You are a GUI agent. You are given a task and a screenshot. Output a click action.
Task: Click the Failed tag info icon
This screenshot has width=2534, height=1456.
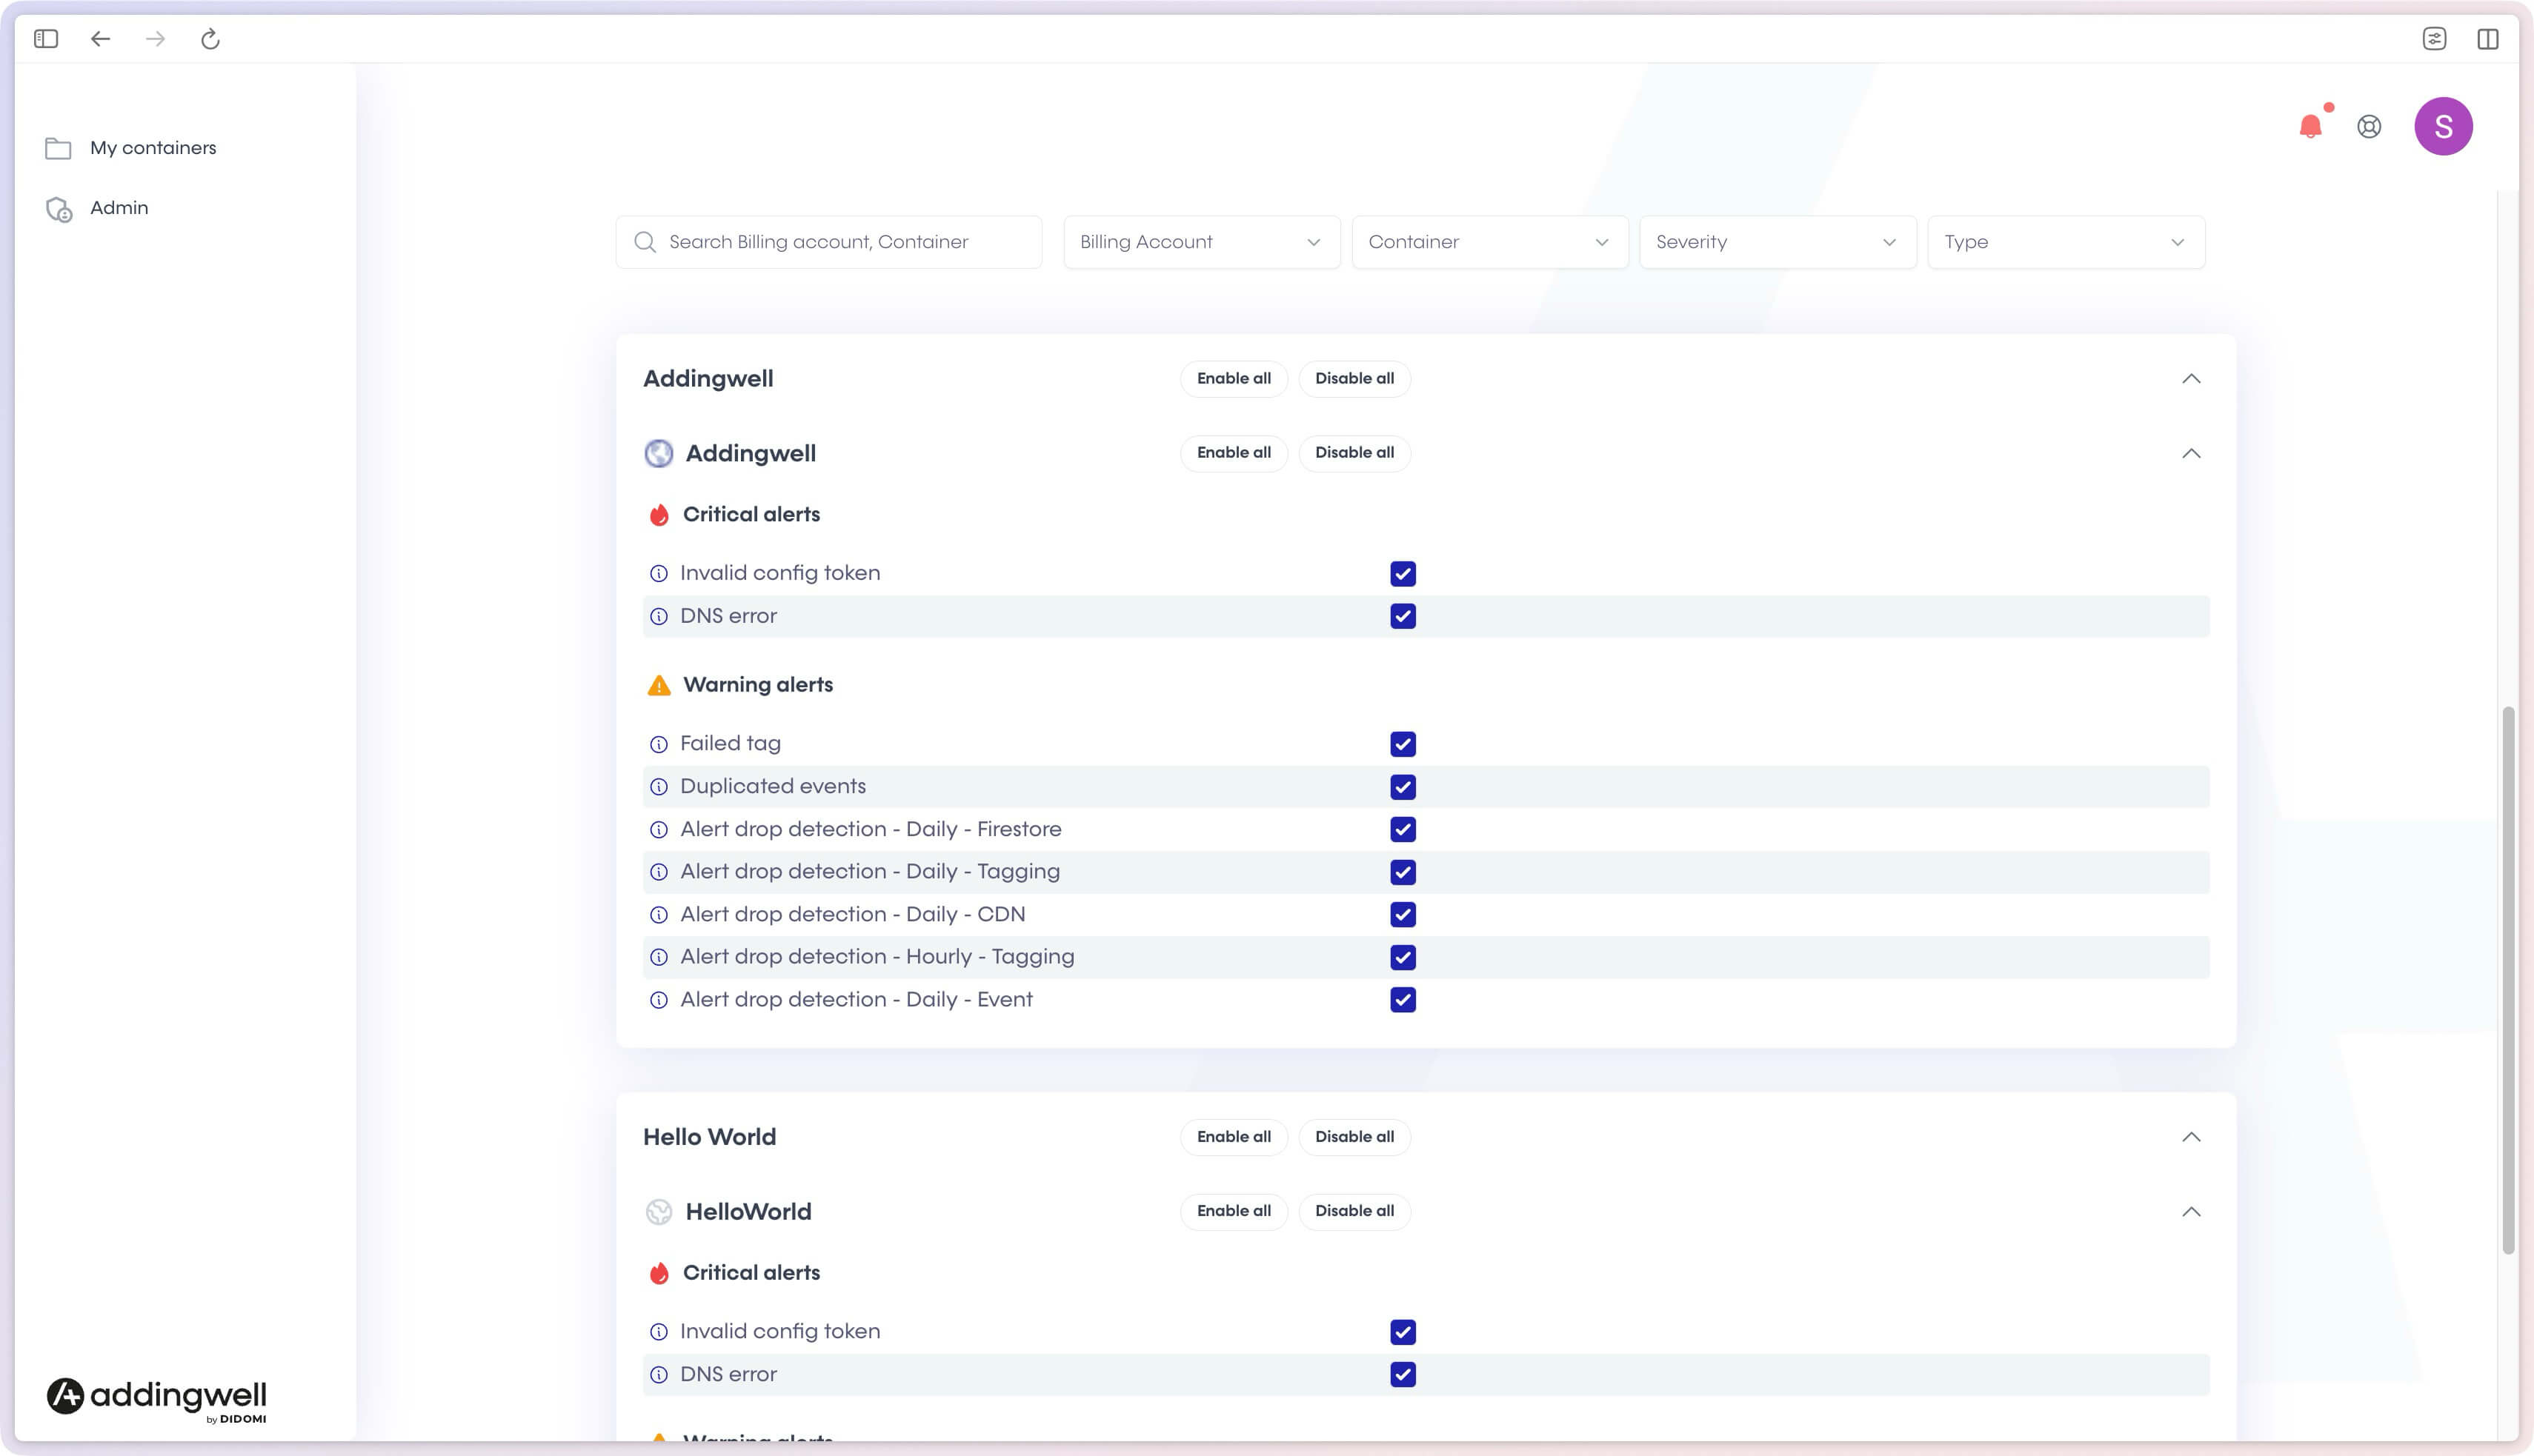(x=658, y=744)
